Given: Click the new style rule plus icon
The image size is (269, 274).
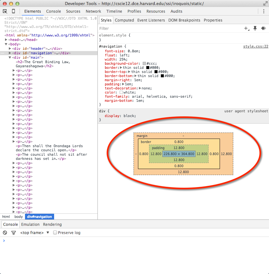Looking at the screenshot, I should pyautogui.click(x=247, y=28).
